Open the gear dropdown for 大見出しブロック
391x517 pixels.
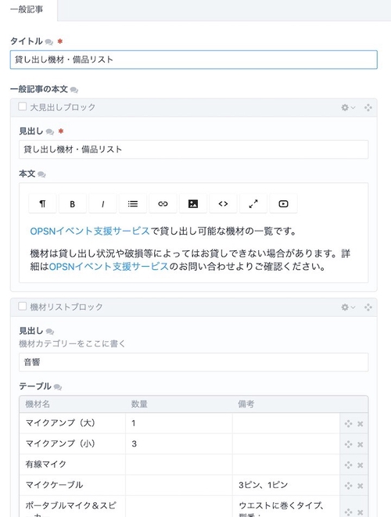click(x=348, y=107)
